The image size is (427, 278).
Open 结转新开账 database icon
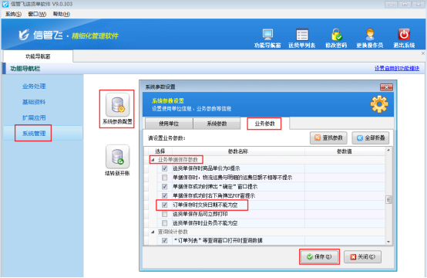pos(117,157)
